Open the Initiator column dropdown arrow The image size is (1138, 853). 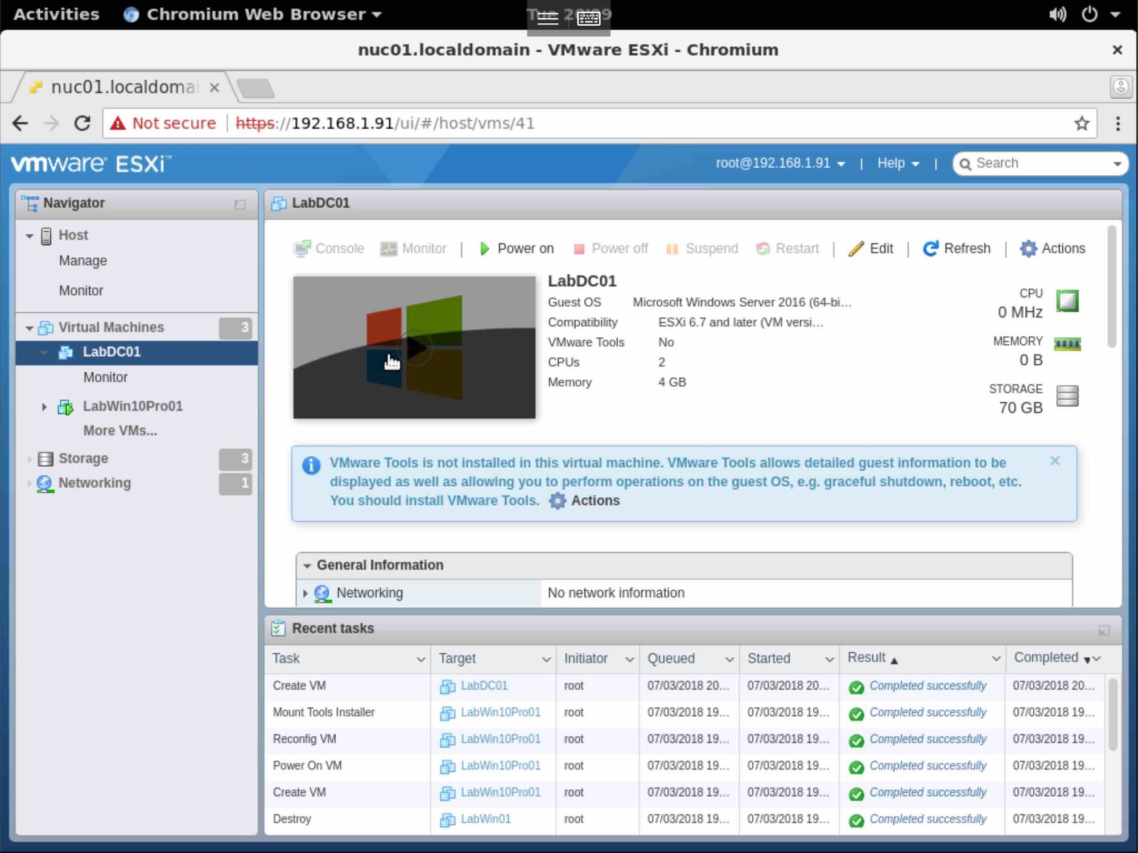tap(629, 660)
